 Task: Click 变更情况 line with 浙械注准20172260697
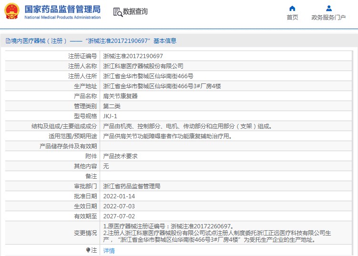click(168, 226)
